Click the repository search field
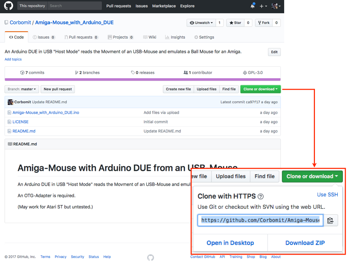Screen dimensions: 354x265 pyautogui.click(x=74, y=6)
